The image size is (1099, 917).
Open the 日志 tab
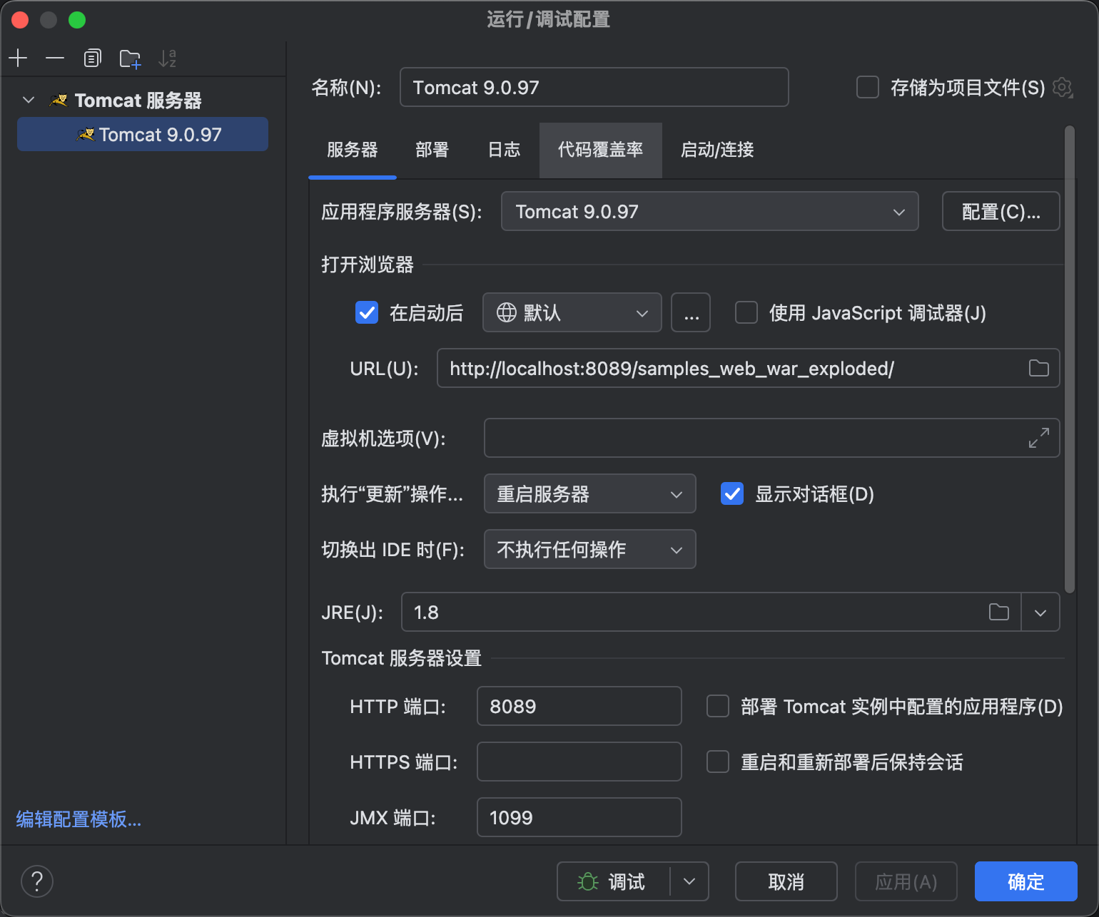504,150
